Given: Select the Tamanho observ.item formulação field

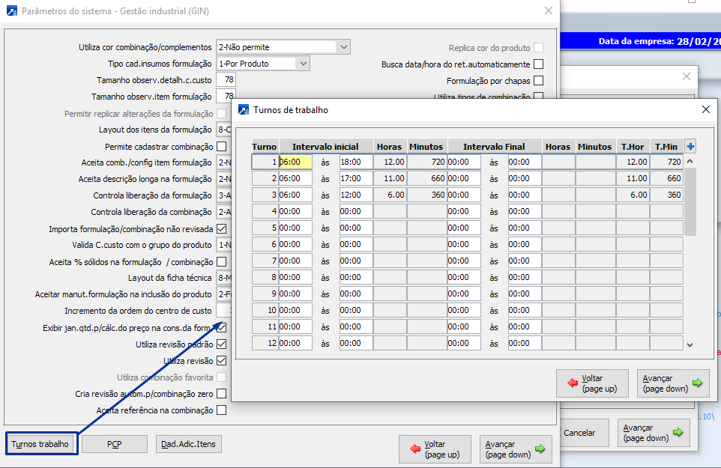Looking at the screenshot, I should [x=225, y=97].
